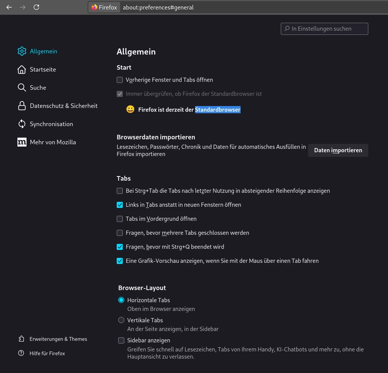Select Vertikale Tabs option

(x=121, y=320)
